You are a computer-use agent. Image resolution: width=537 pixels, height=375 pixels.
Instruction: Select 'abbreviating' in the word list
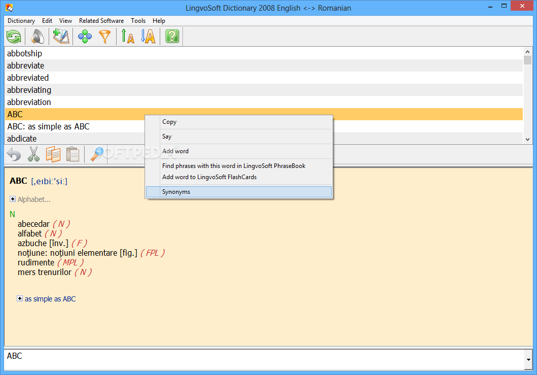(x=264, y=90)
